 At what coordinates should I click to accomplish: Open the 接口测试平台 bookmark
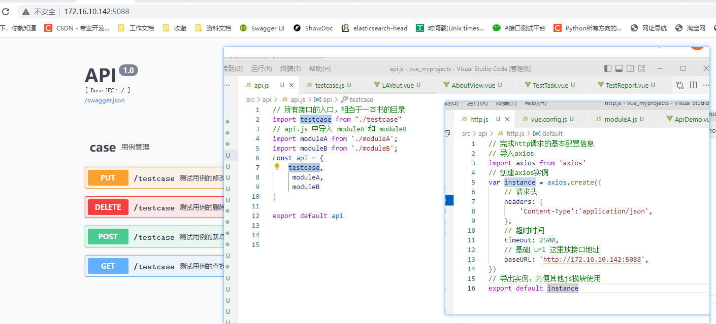pos(519,28)
